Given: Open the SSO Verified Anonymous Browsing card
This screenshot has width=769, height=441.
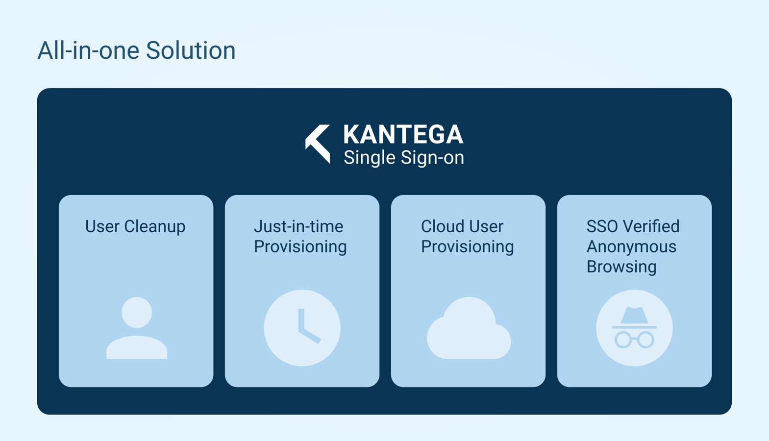Looking at the screenshot, I should pyautogui.click(x=634, y=291).
